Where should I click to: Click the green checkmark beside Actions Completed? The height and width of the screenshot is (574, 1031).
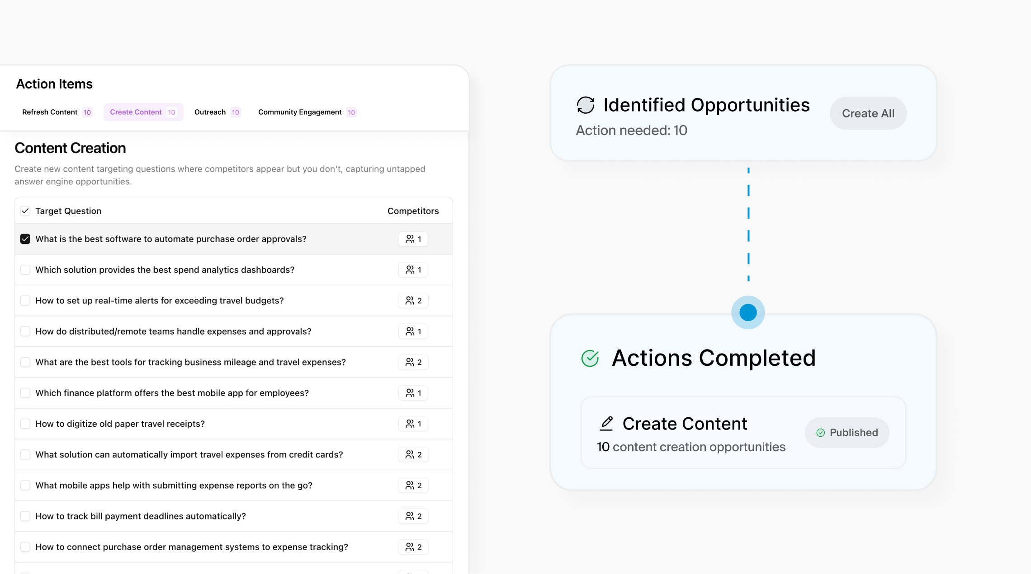coord(590,359)
